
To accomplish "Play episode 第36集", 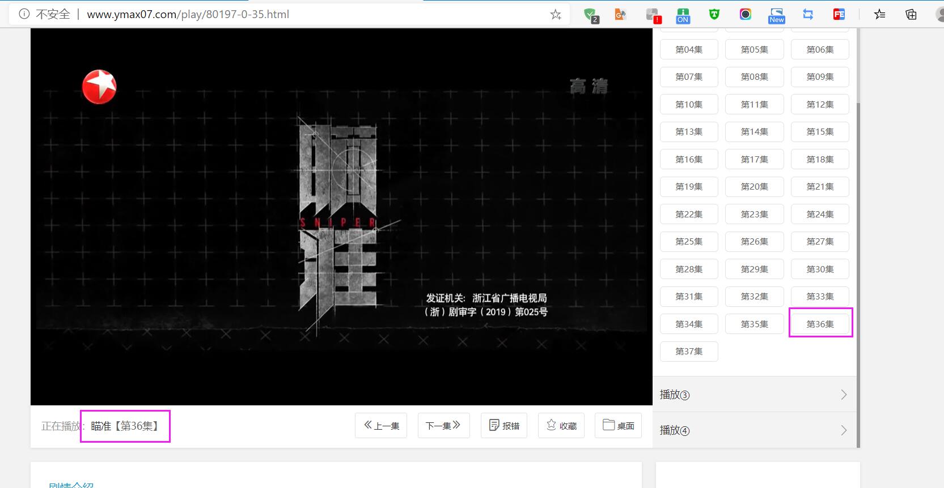I will (820, 324).
